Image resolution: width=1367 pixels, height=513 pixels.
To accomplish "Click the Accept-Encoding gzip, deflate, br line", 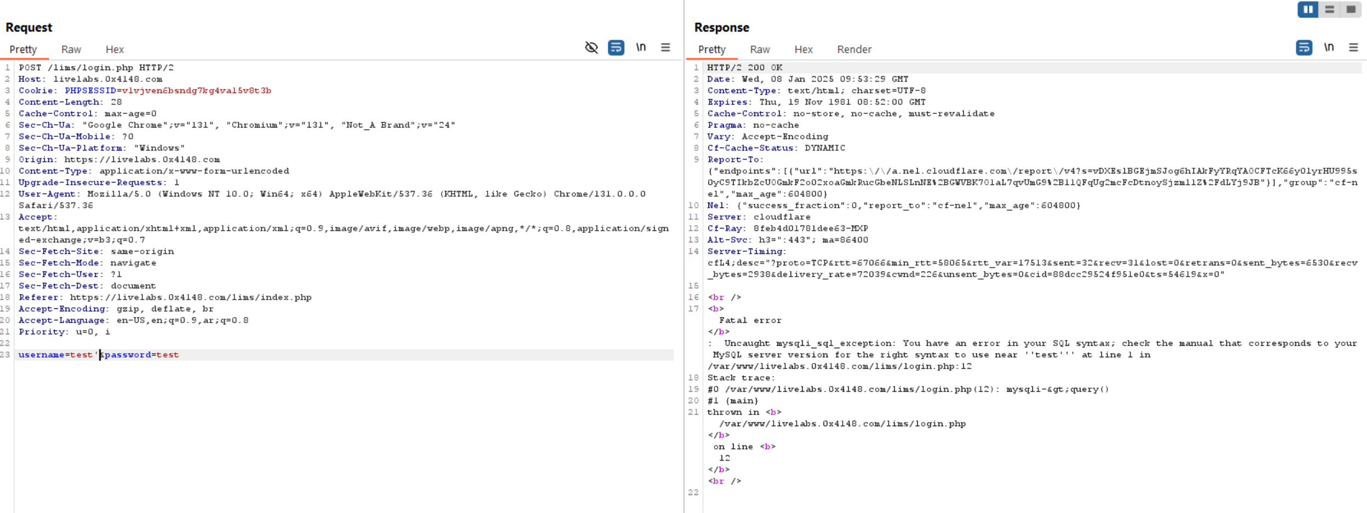I will pos(116,309).
